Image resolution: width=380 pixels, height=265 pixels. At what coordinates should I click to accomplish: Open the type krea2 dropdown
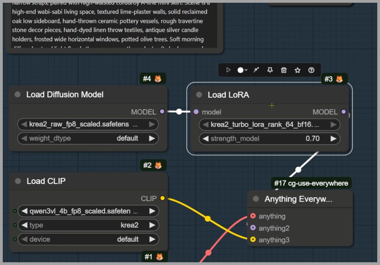coord(88,225)
